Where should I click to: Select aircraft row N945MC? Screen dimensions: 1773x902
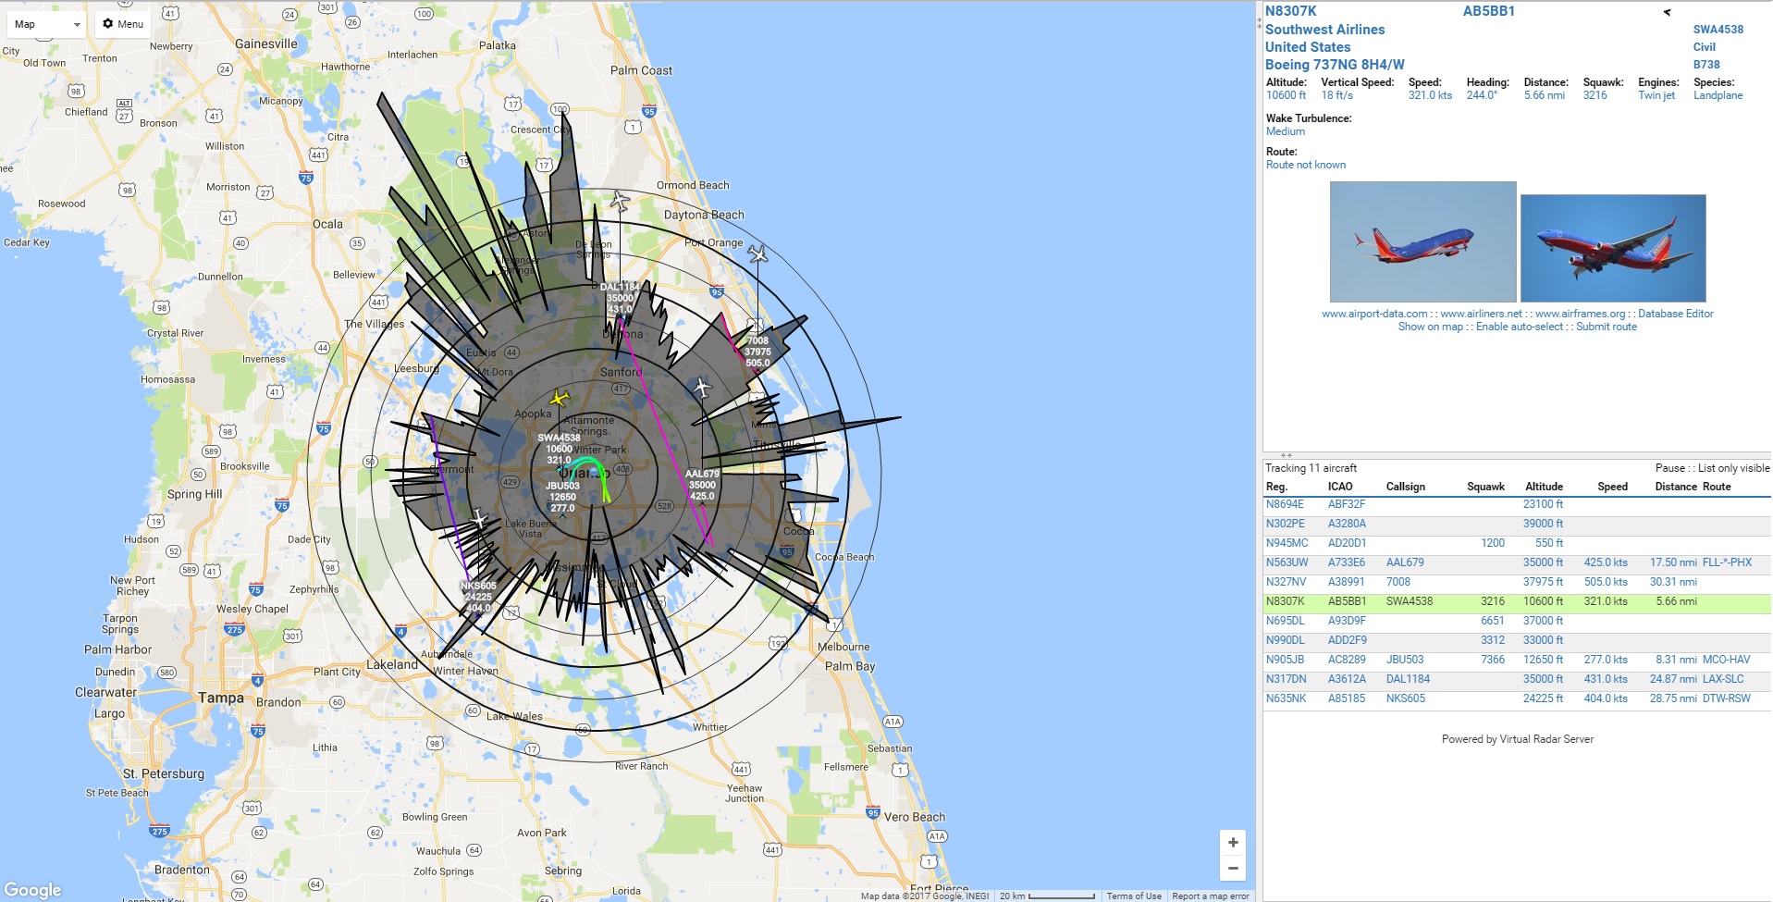coord(1518,544)
